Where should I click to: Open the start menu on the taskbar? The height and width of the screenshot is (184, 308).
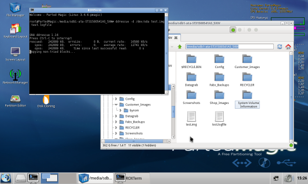[6, 178]
